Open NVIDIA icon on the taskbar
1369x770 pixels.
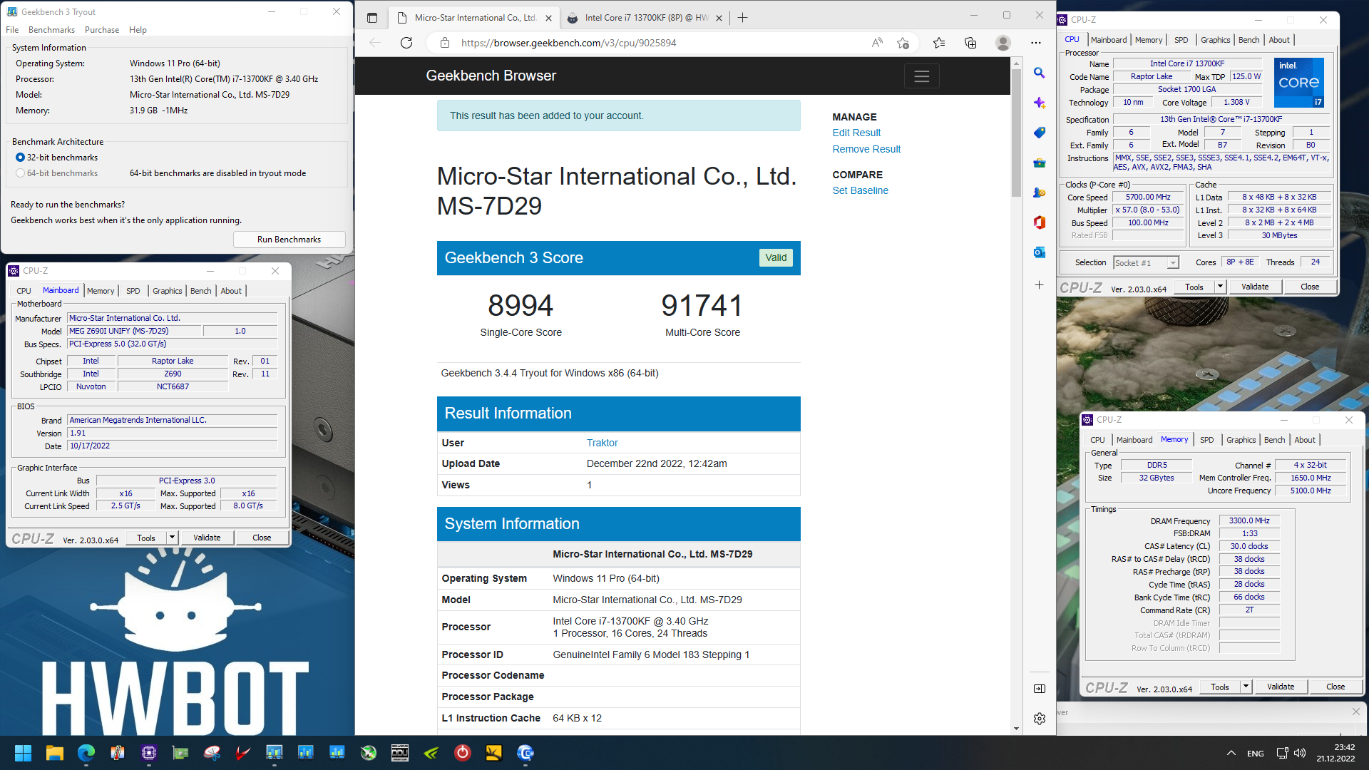coord(431,752)
